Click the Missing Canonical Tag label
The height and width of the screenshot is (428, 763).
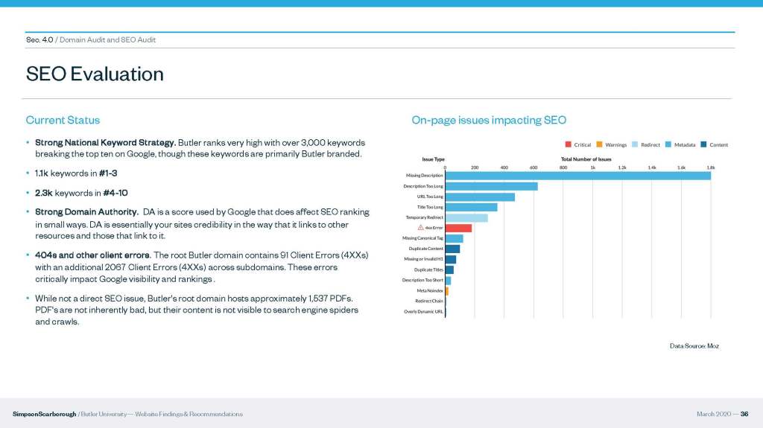click(422, 238)
